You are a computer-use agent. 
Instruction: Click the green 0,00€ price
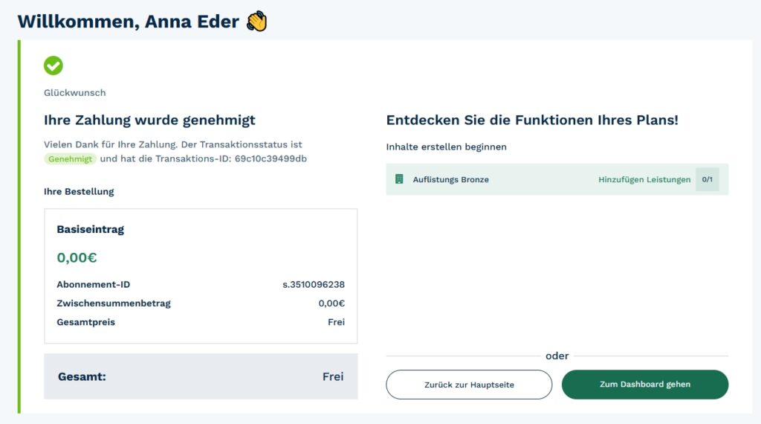[77, 258]
